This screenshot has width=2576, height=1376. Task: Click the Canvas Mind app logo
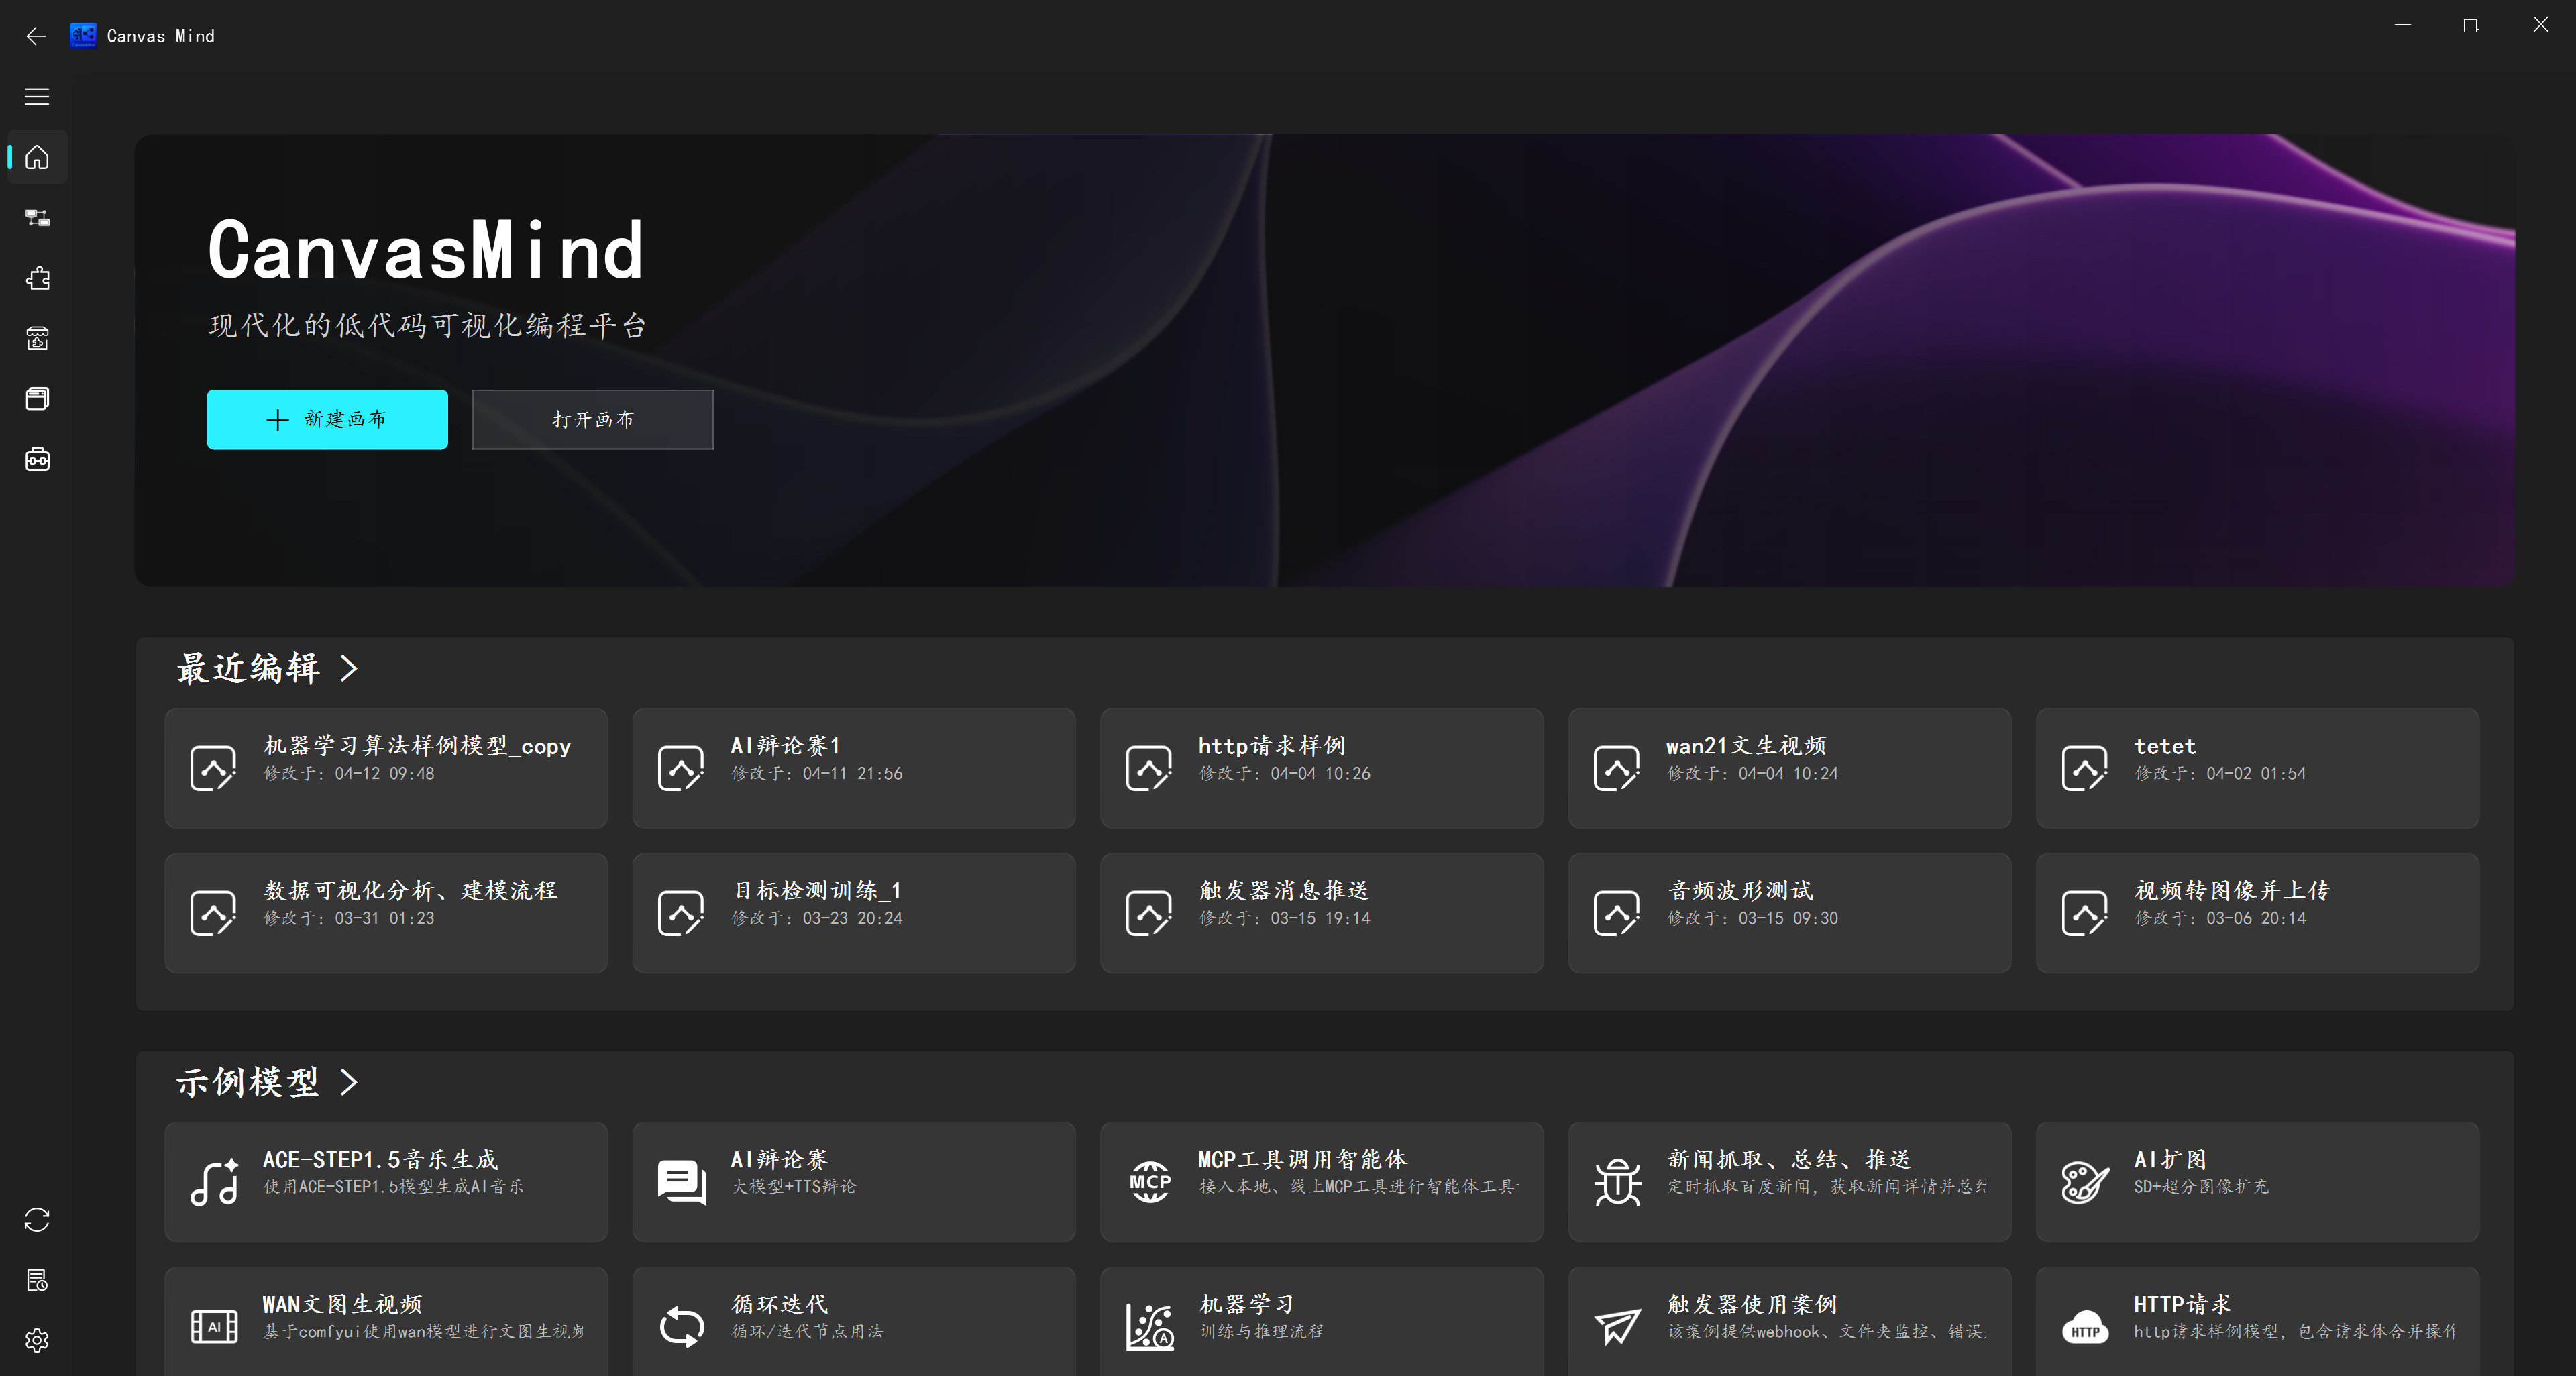tap(83, 36)
